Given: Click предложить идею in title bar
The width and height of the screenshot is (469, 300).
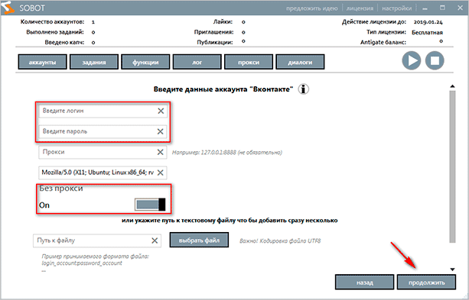Looking at the screenshot, I should click(311, 8).
